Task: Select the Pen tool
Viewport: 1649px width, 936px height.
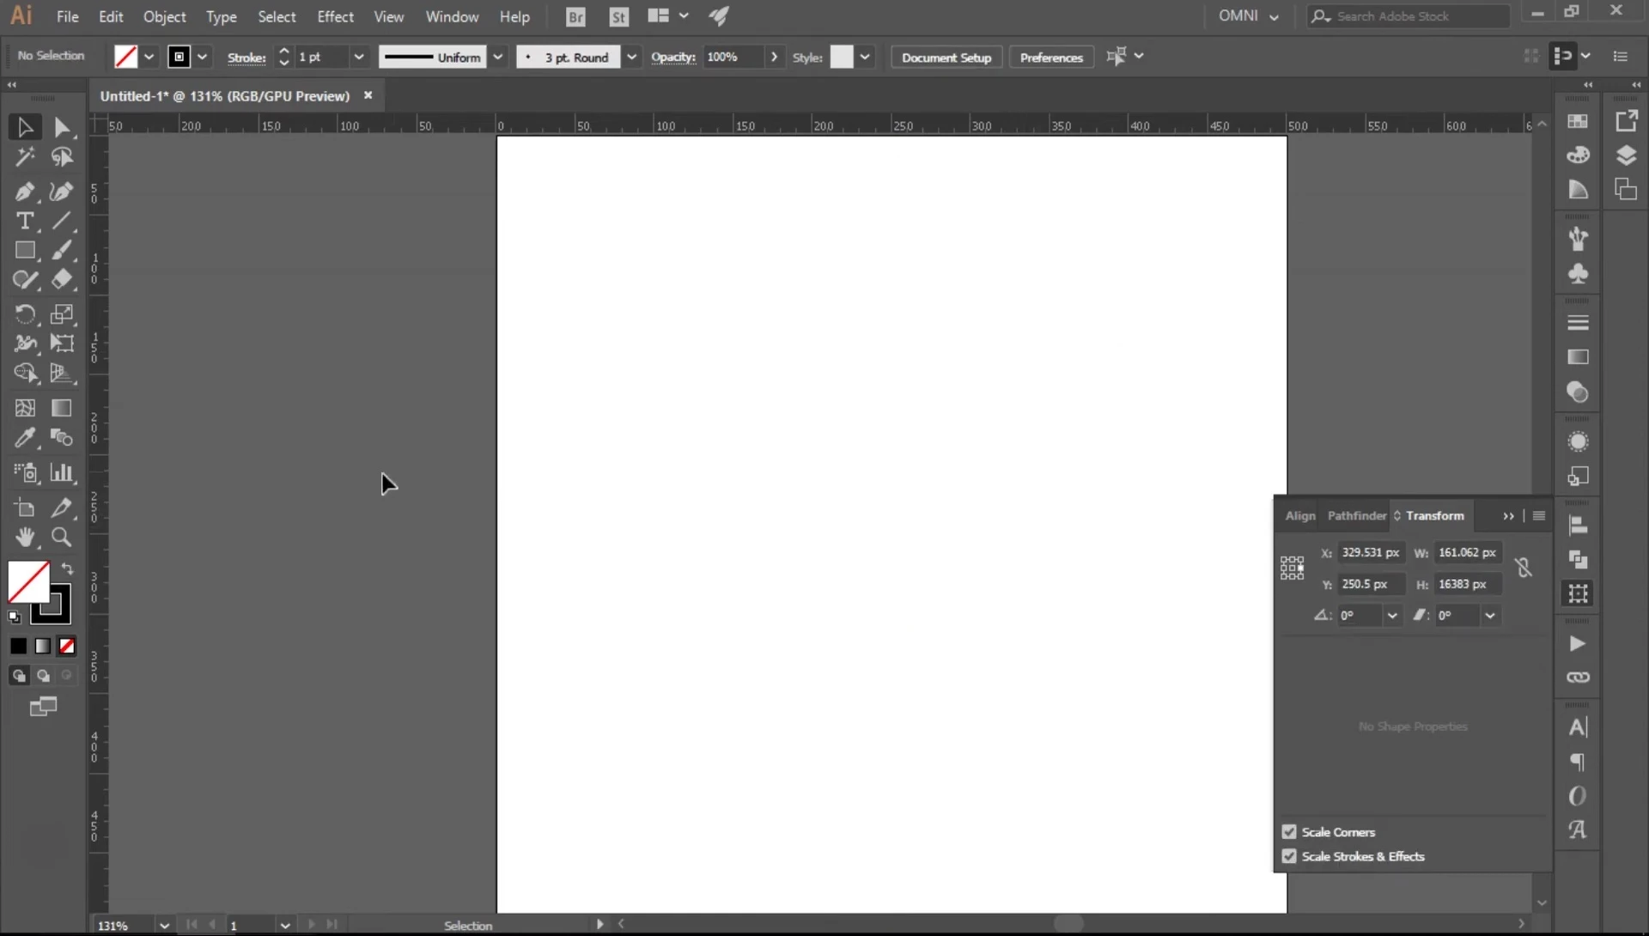Action: tap(25, 191)
